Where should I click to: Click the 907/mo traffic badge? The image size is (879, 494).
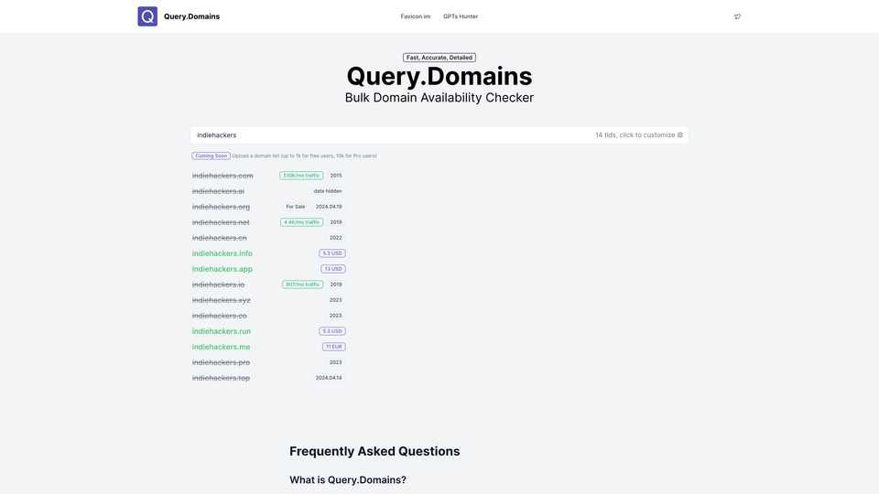click(x=302, y=285)
